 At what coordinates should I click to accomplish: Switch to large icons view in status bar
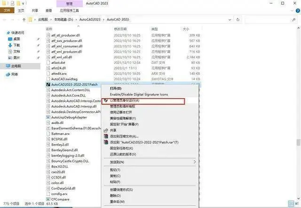[x=297, y=203]
